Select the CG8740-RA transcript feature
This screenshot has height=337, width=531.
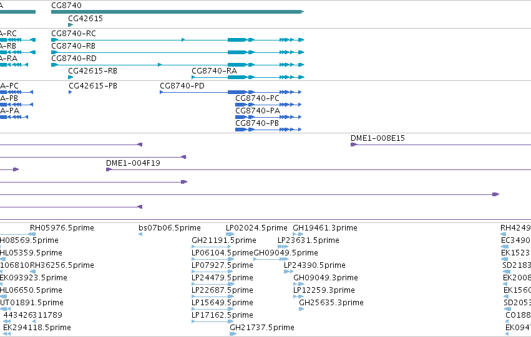coord(248,77)
